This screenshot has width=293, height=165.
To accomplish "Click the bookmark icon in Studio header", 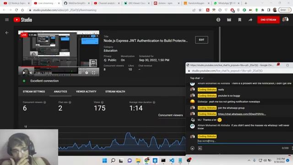I will 239,20.
